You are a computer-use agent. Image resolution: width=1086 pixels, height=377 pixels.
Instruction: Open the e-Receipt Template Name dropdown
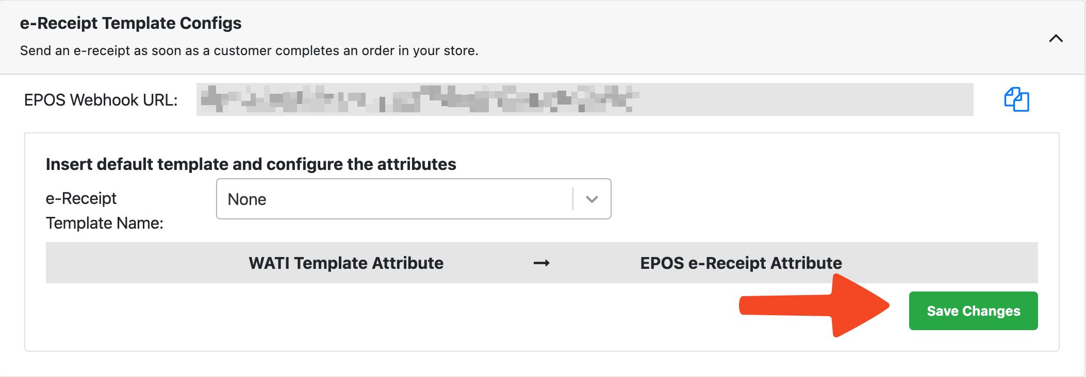pos(414,199)
